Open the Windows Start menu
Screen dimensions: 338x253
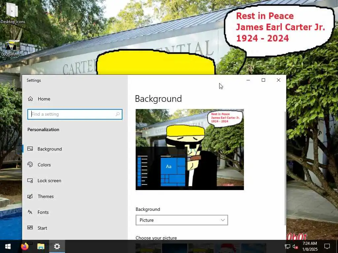8,246
